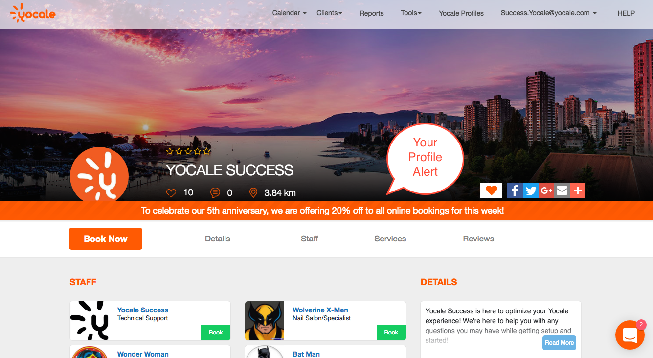
Task: Send profile by email envelope icon
Action: [x=562, y=191]
